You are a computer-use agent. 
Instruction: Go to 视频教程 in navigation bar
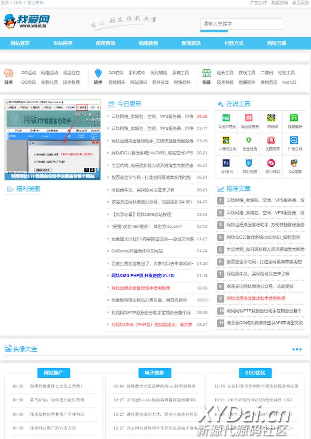point(148,44)
